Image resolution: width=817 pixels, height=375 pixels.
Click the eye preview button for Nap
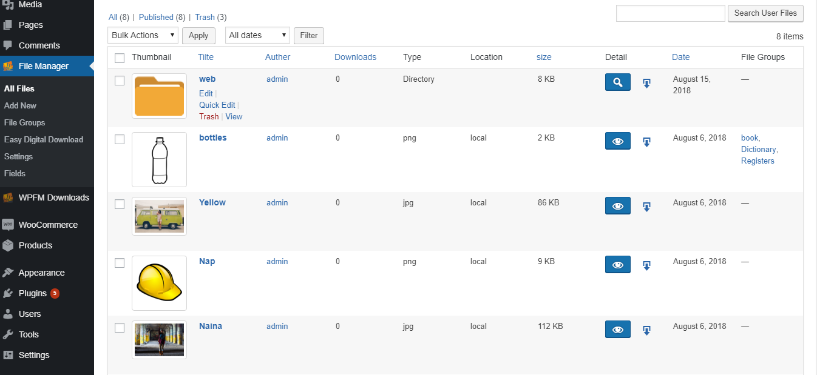click(617, 265)
